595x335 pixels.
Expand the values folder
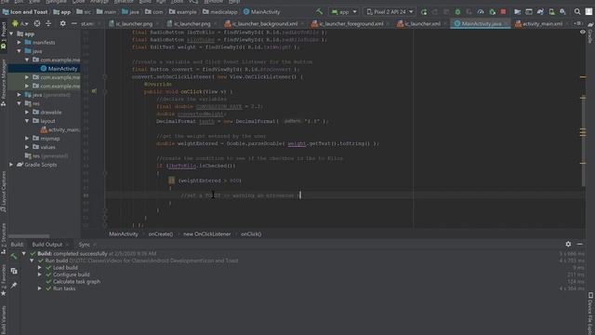point(27,147)
